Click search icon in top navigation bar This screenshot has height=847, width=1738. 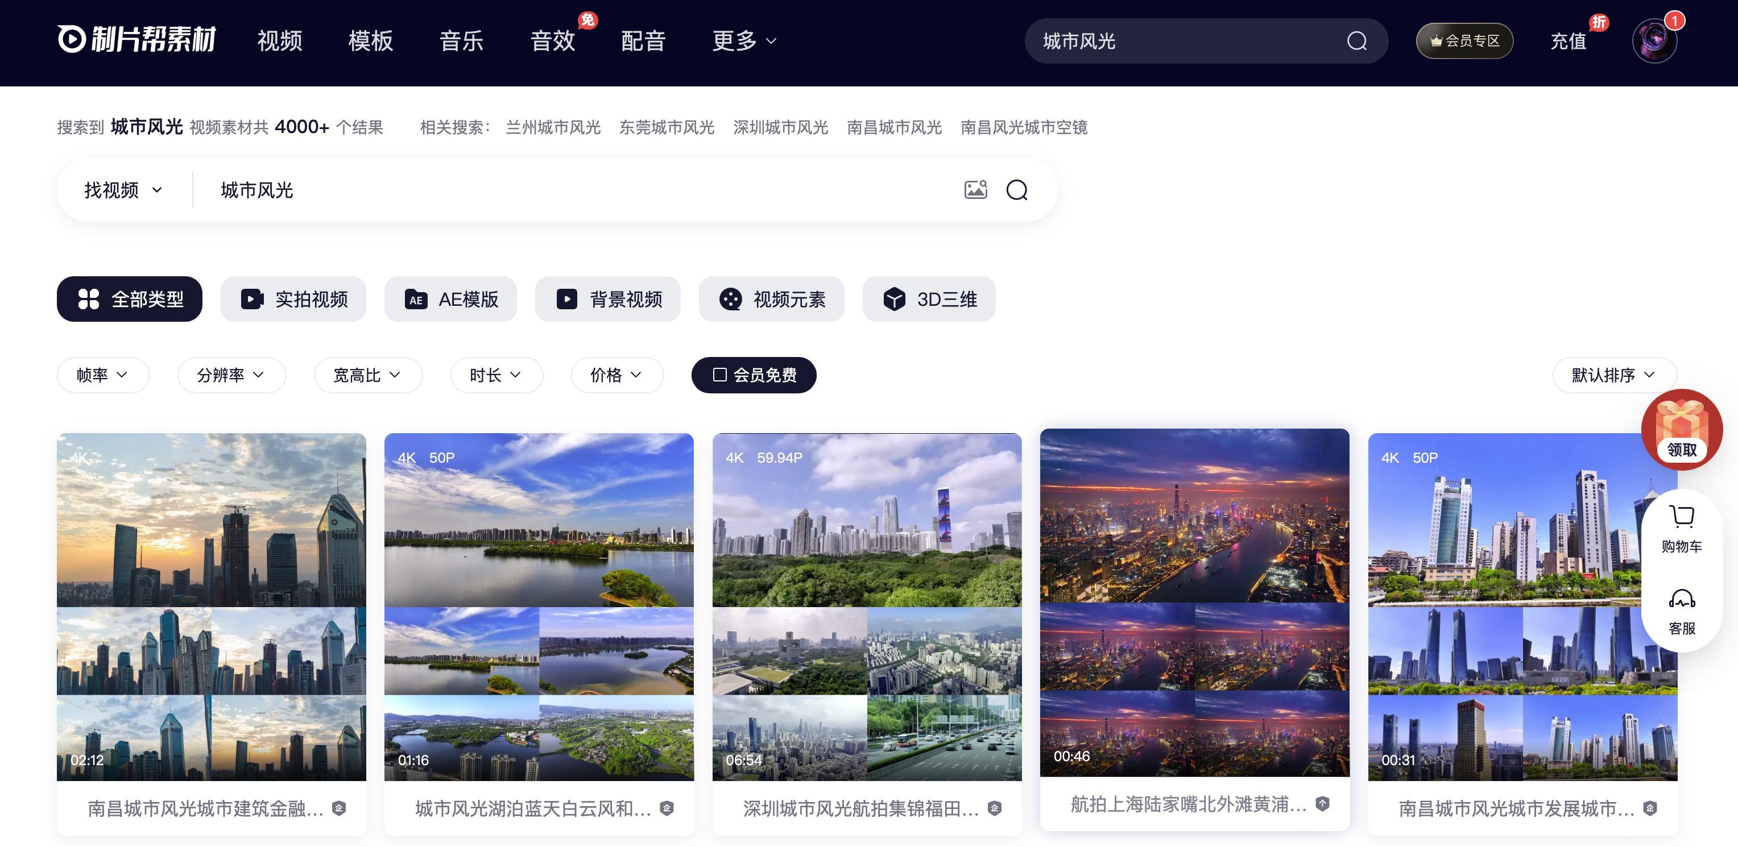1357,41
